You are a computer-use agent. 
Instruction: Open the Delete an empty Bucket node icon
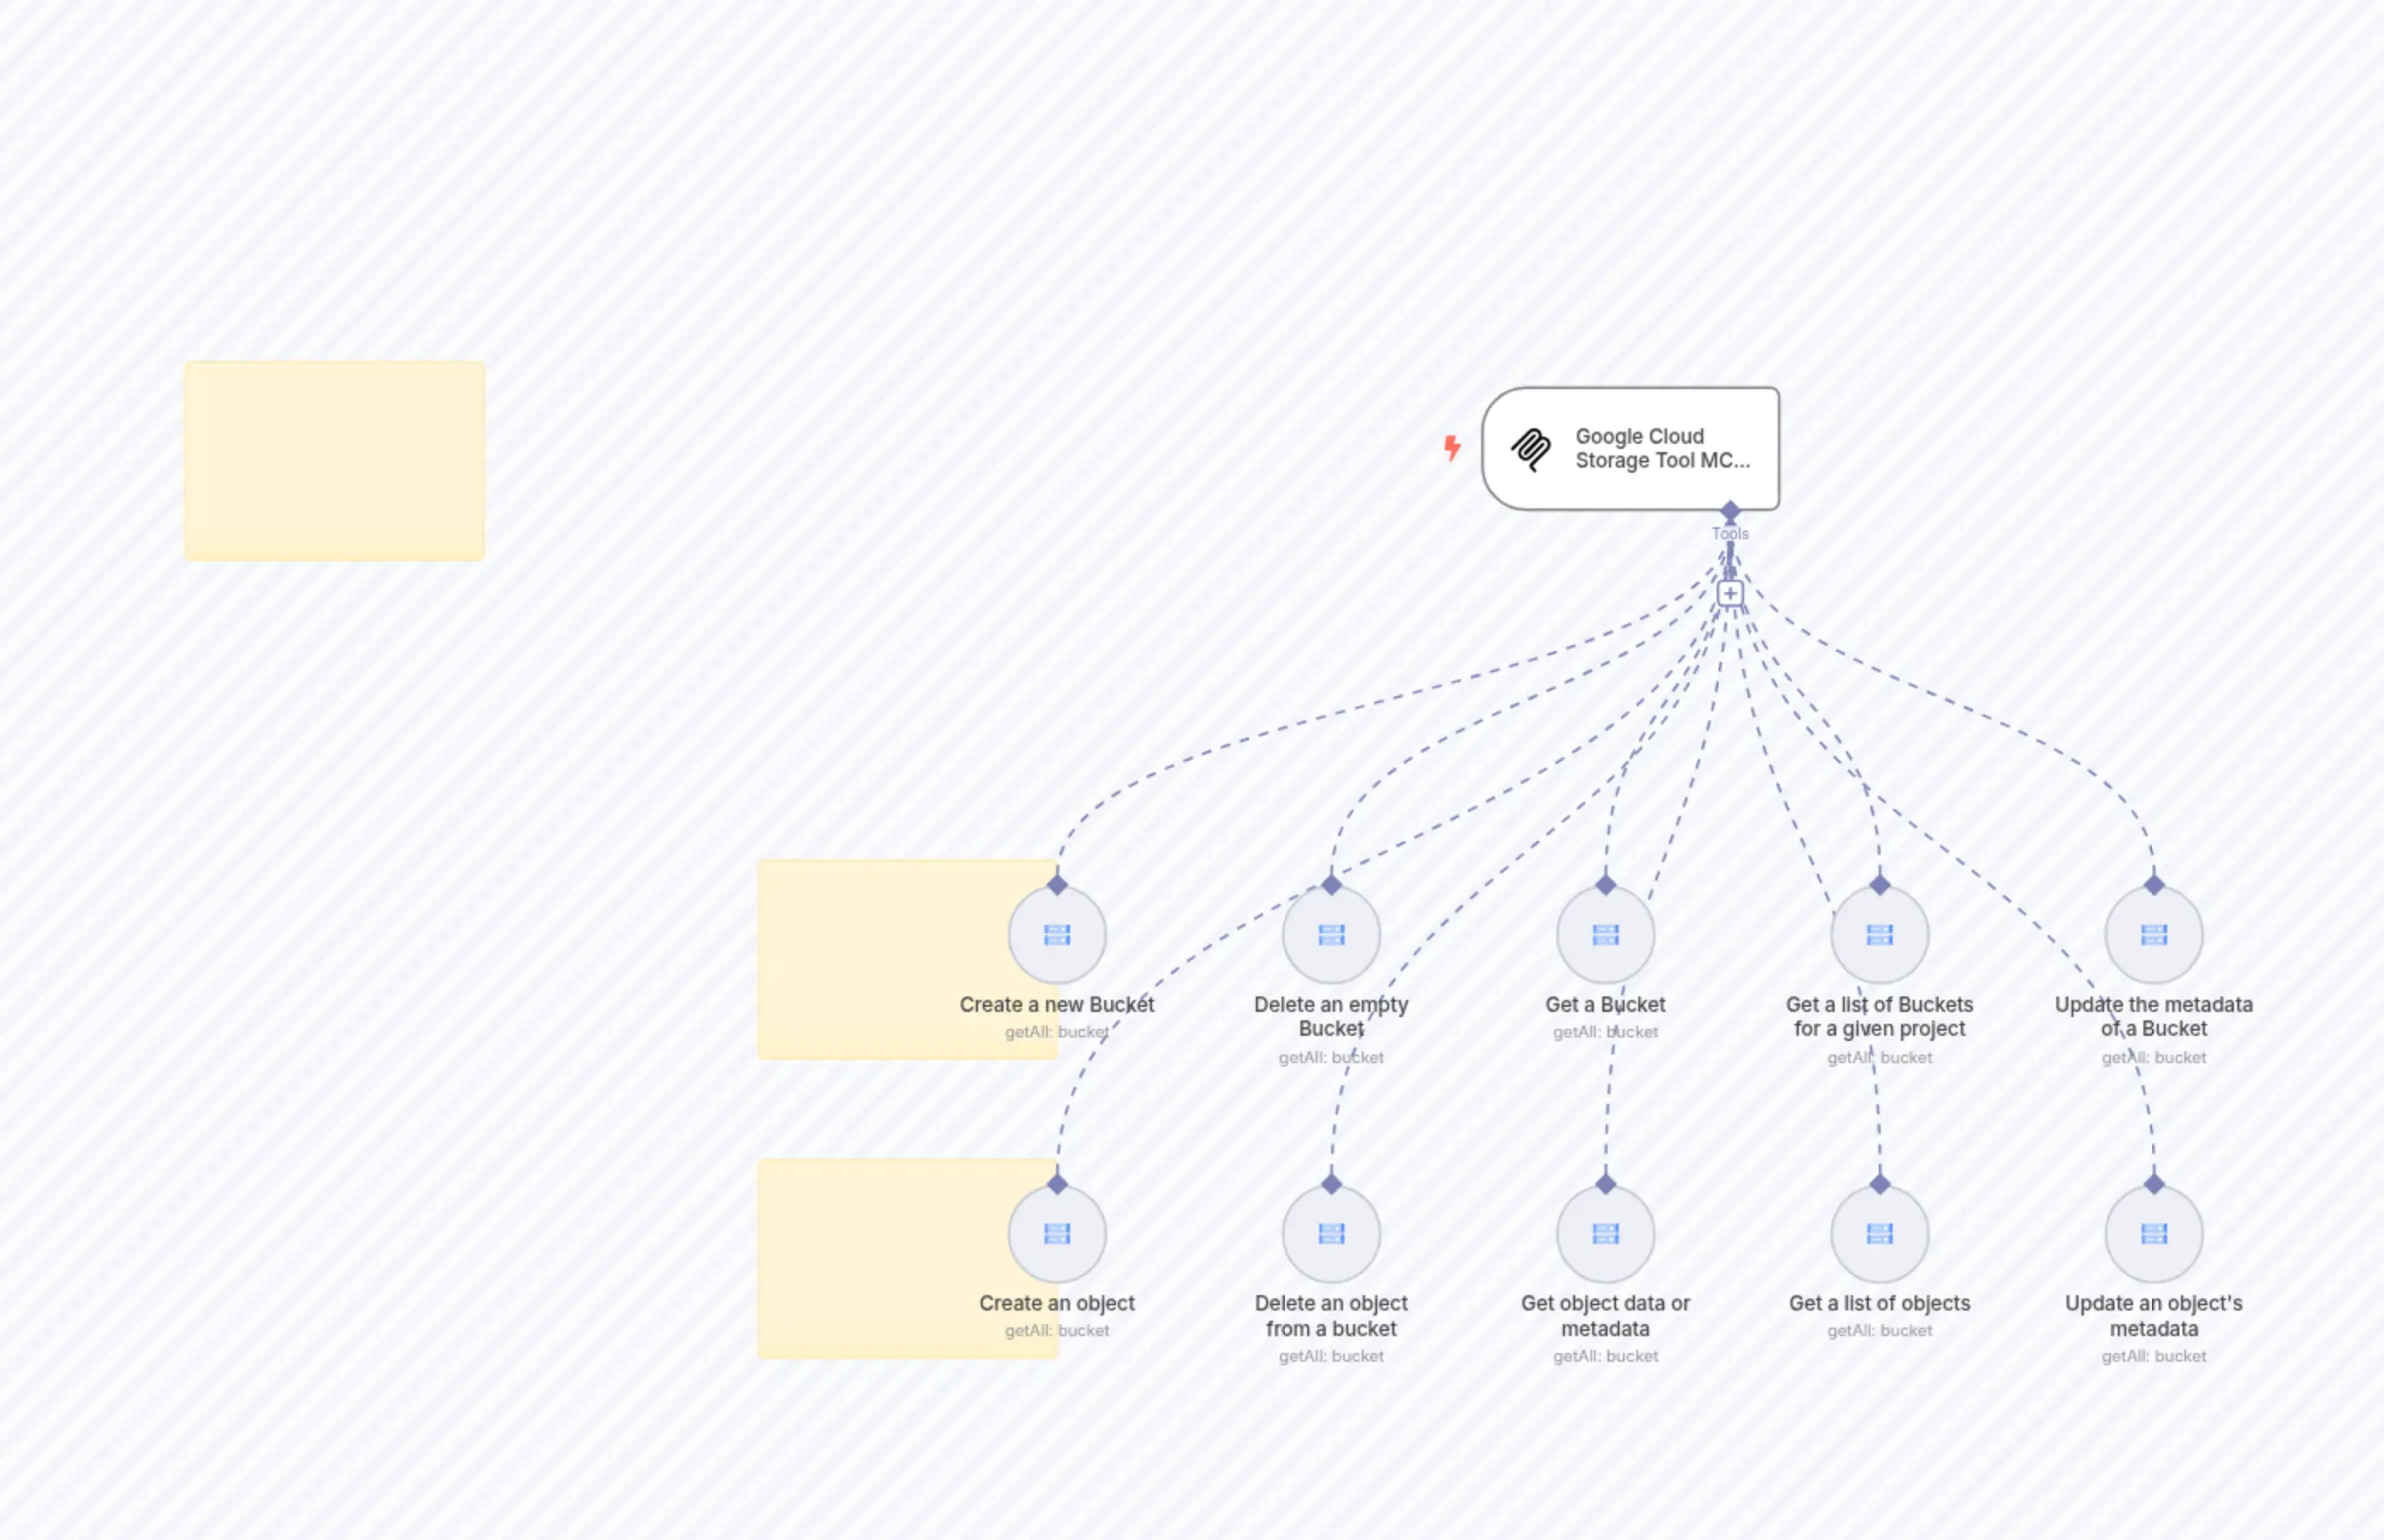pyautogui.click(x=1331, y=933)
